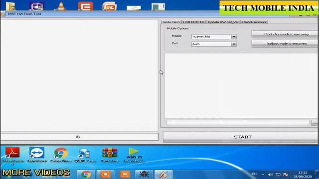Open the red square E desktop icon

[85, 6]
